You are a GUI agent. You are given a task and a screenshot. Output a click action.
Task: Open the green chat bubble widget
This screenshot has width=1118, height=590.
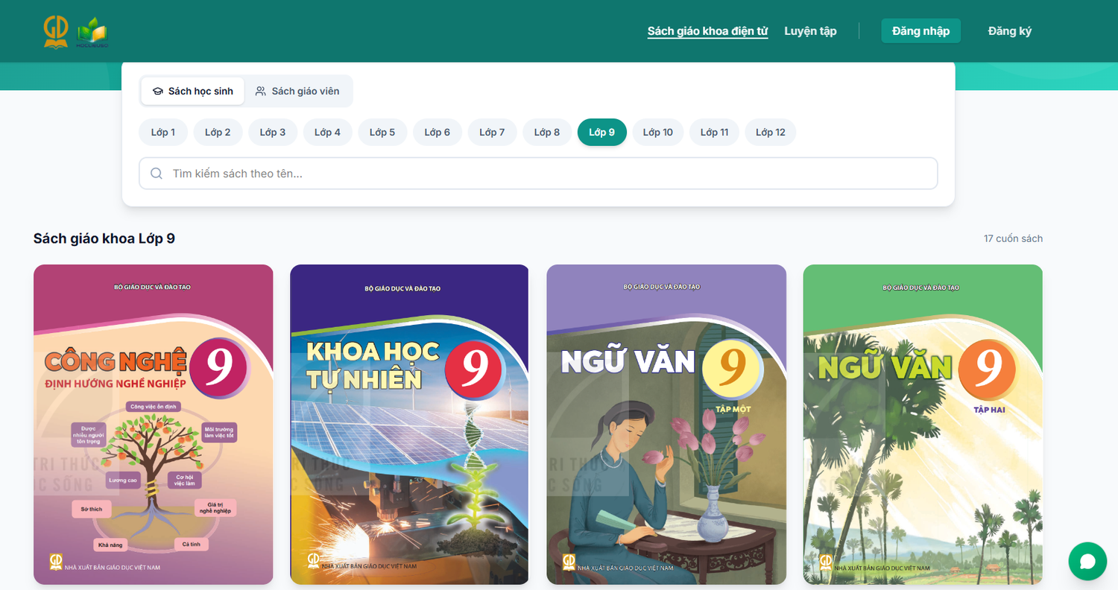point(1087,561)
